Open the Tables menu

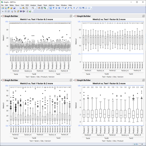(12, 5)
